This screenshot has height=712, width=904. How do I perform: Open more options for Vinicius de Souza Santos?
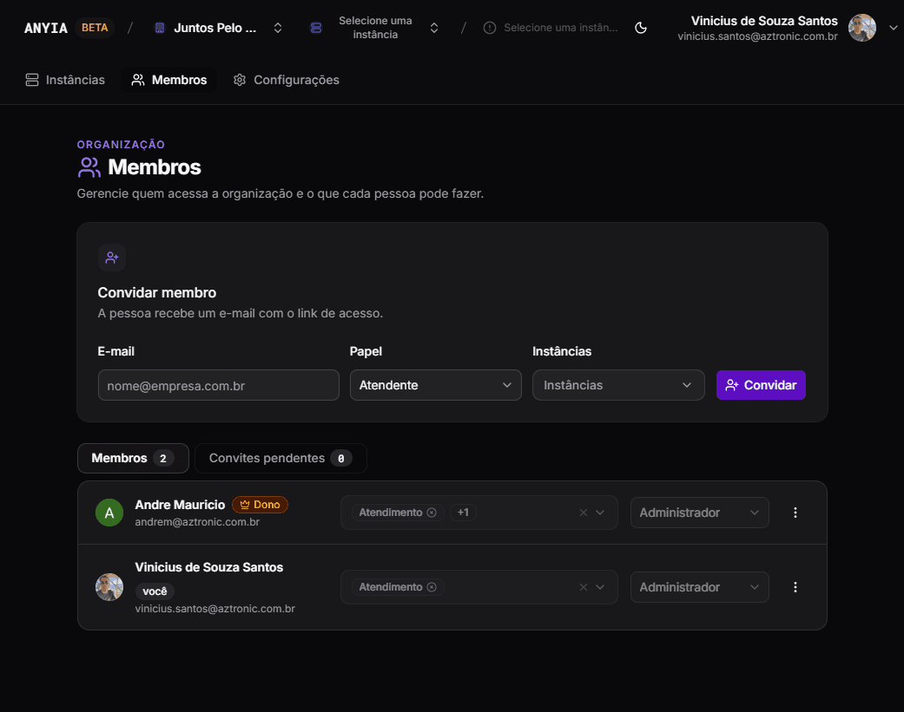795,587
